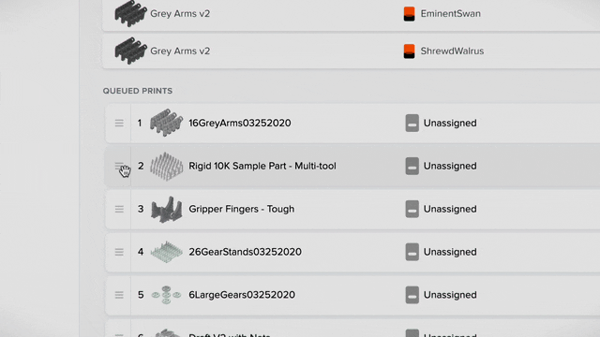Click the EminentSwan printer icon
This screenshot has width=600, height=337.
pos(409,14)
